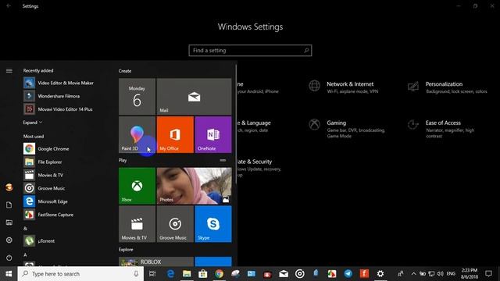500x281 pixels.
Task: Click the microphone in taskbar search
Action: pos(136,274)
